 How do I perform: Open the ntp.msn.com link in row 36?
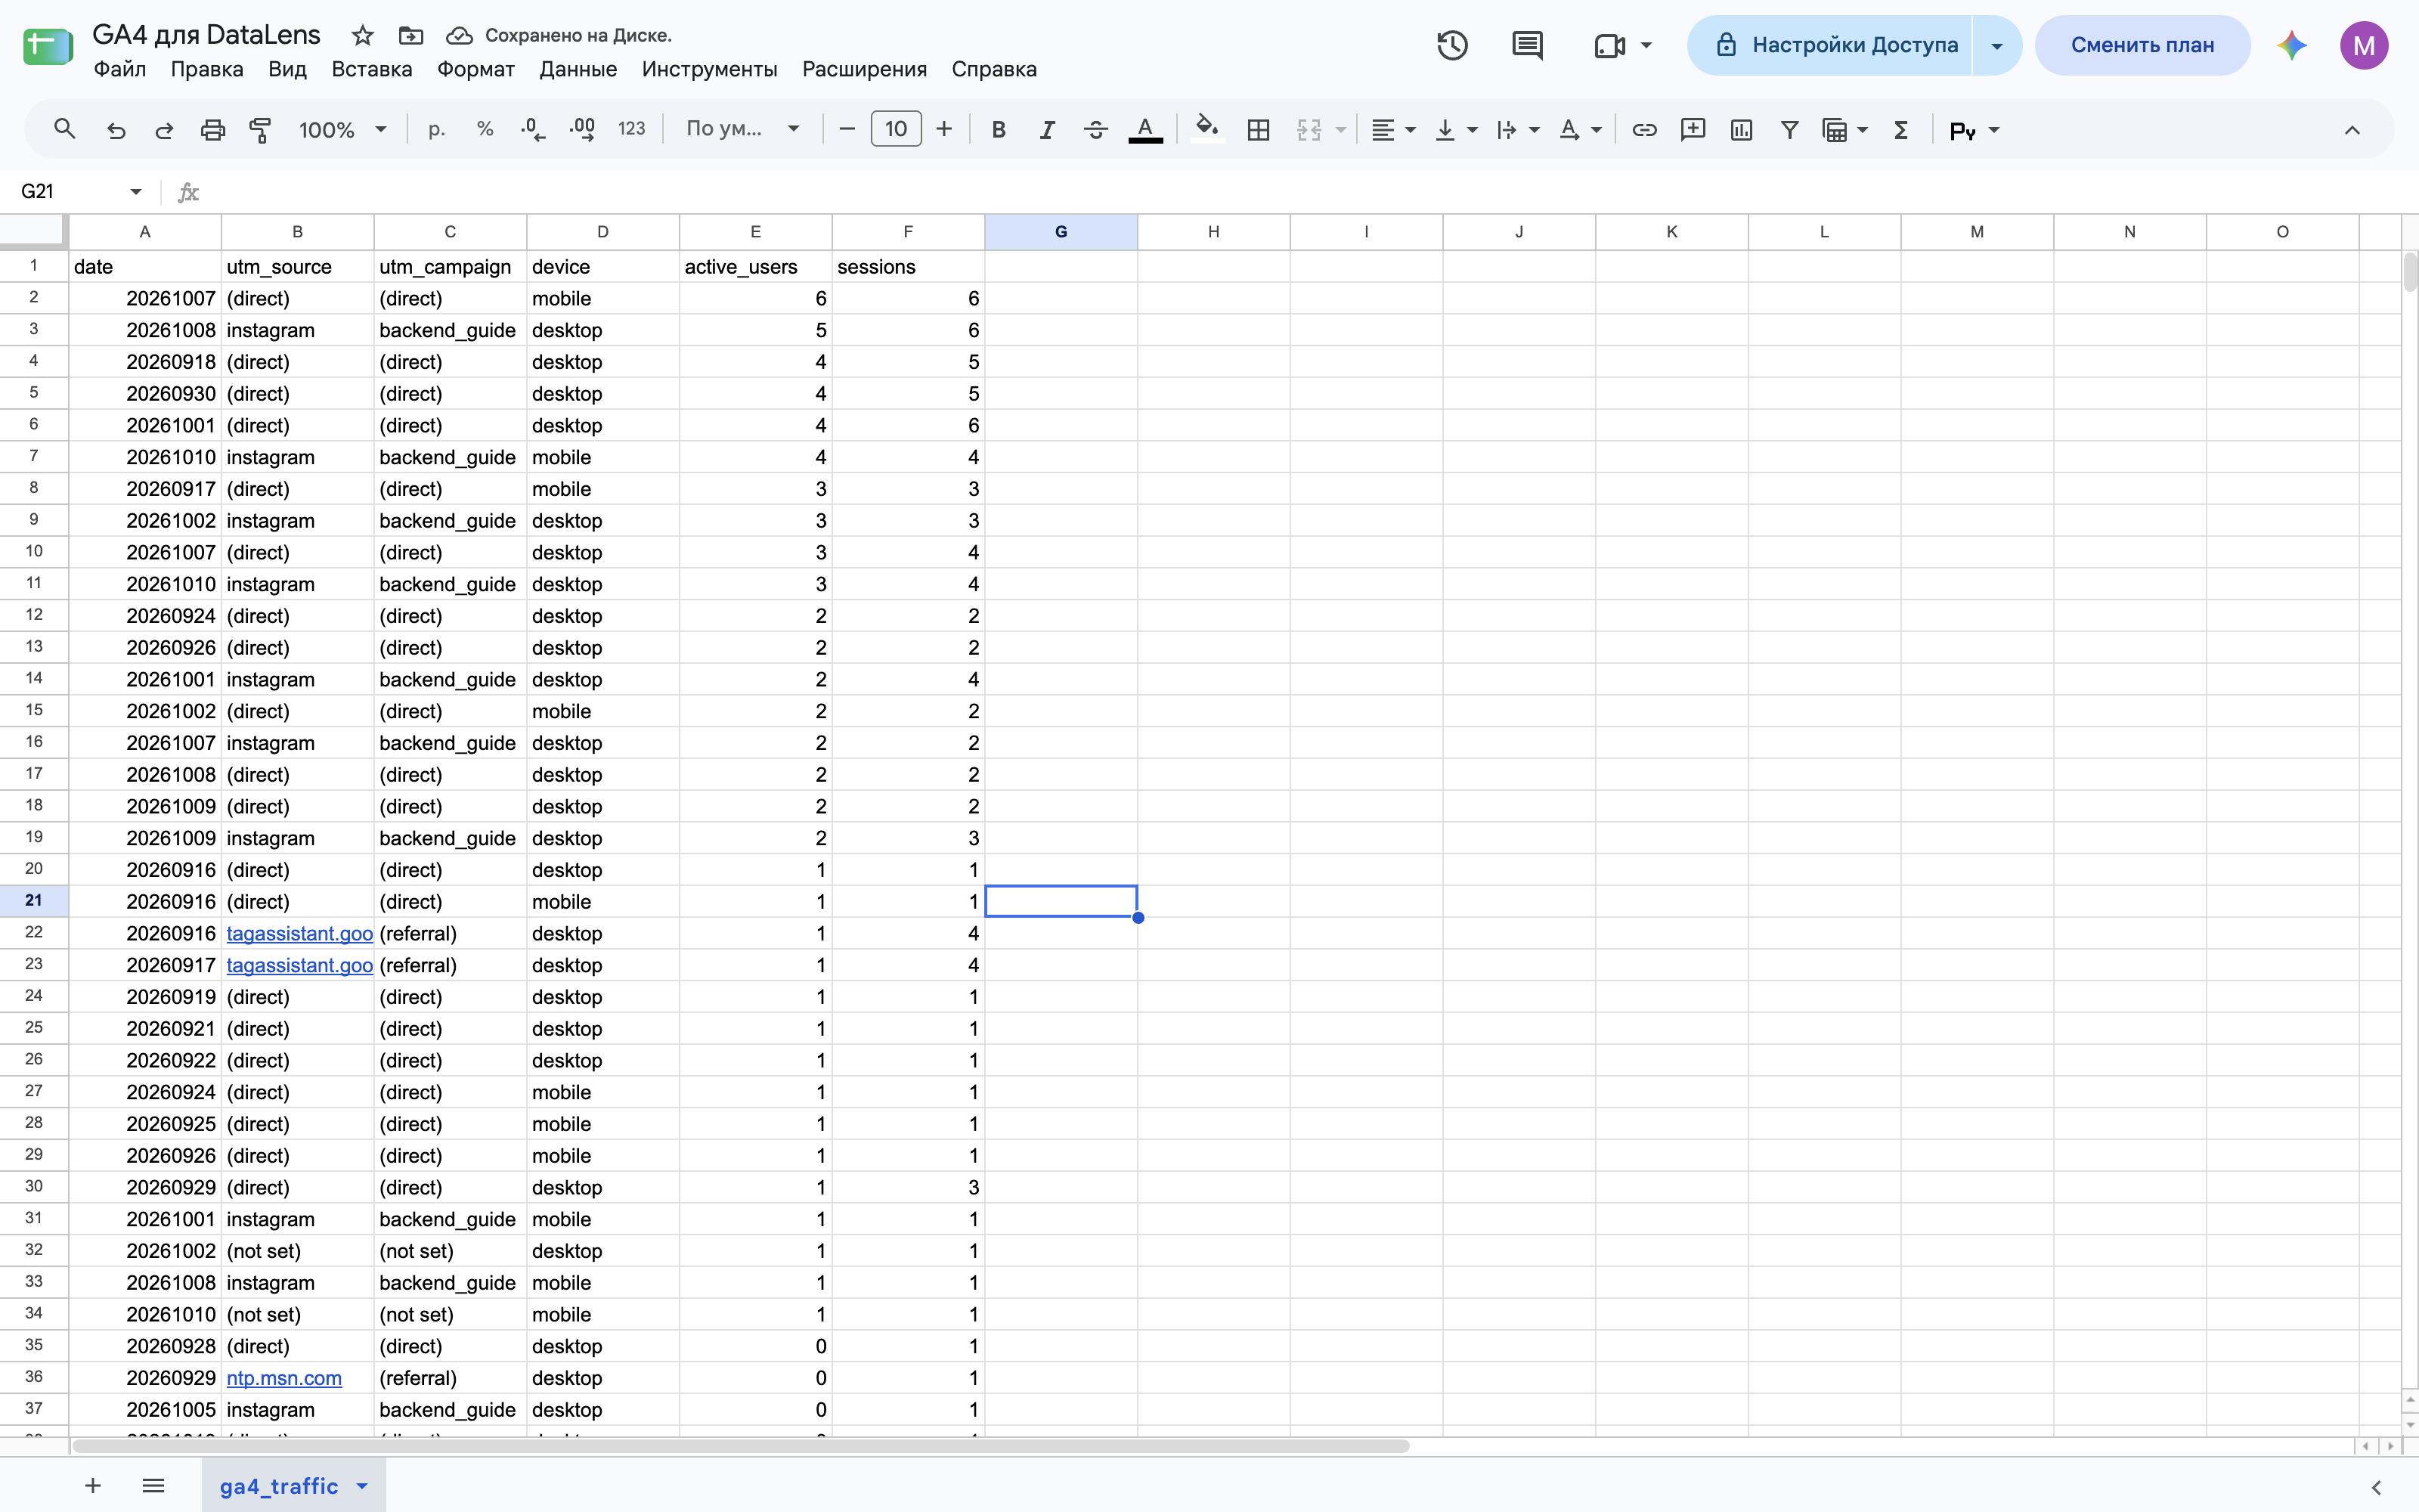[x=284, y=1378]
